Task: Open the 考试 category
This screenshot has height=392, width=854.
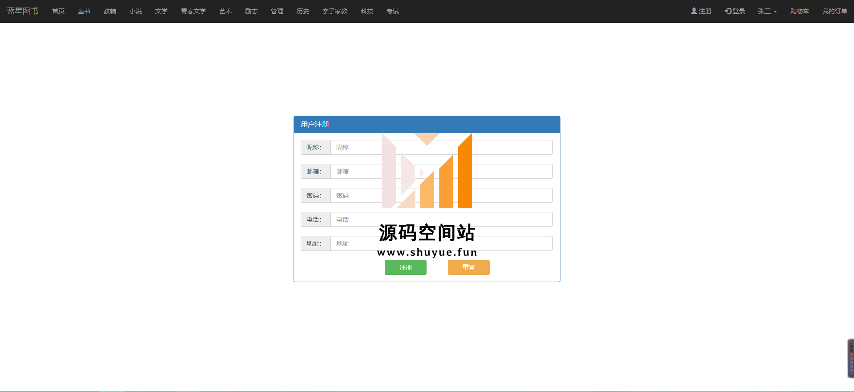Action: [393, 11]
